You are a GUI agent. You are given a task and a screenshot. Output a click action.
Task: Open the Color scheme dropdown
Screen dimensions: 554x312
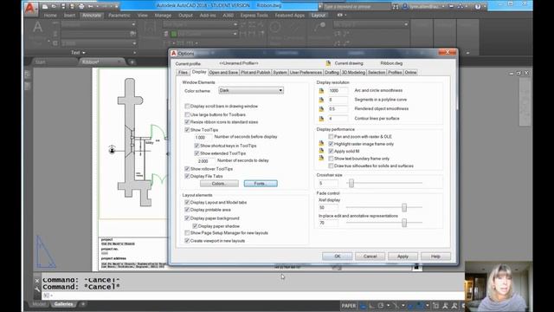[x=251, y=90]
